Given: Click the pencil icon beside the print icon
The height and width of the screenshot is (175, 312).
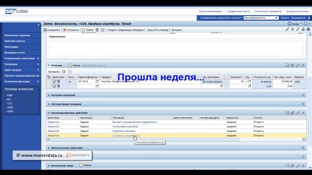Looking at the screenshot, I should click(298, 29).
